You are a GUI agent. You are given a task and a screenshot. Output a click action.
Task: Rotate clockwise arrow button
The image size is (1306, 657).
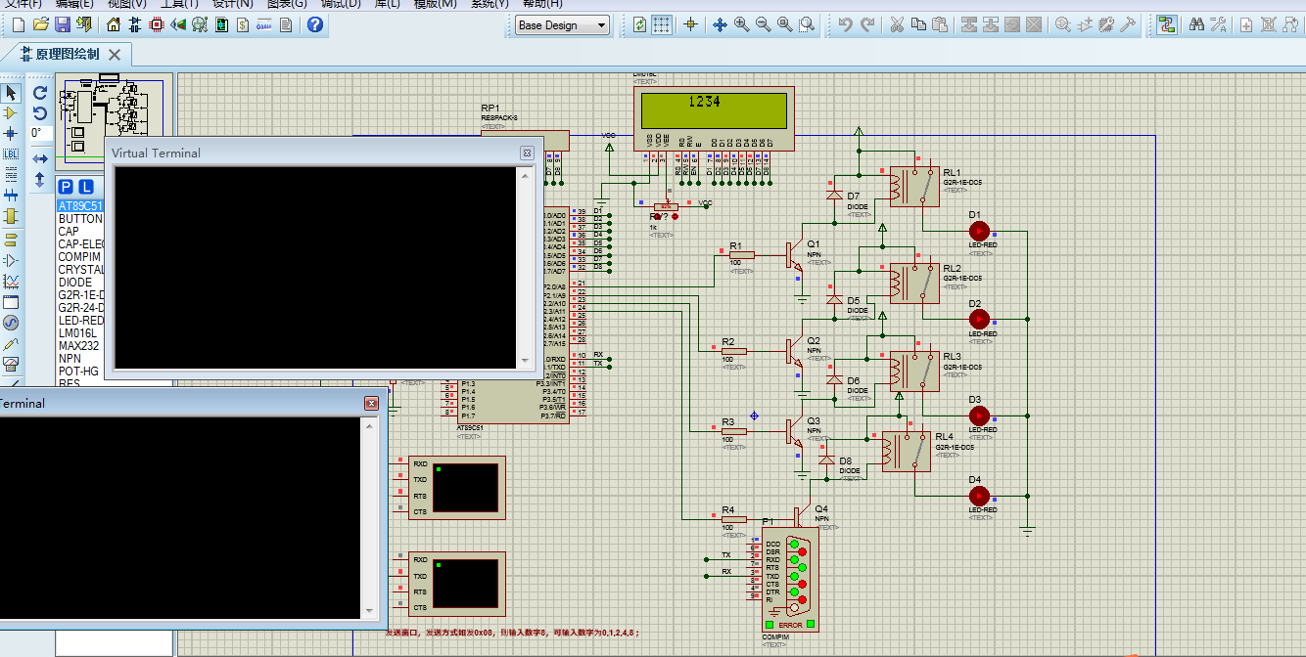(40, 93)
